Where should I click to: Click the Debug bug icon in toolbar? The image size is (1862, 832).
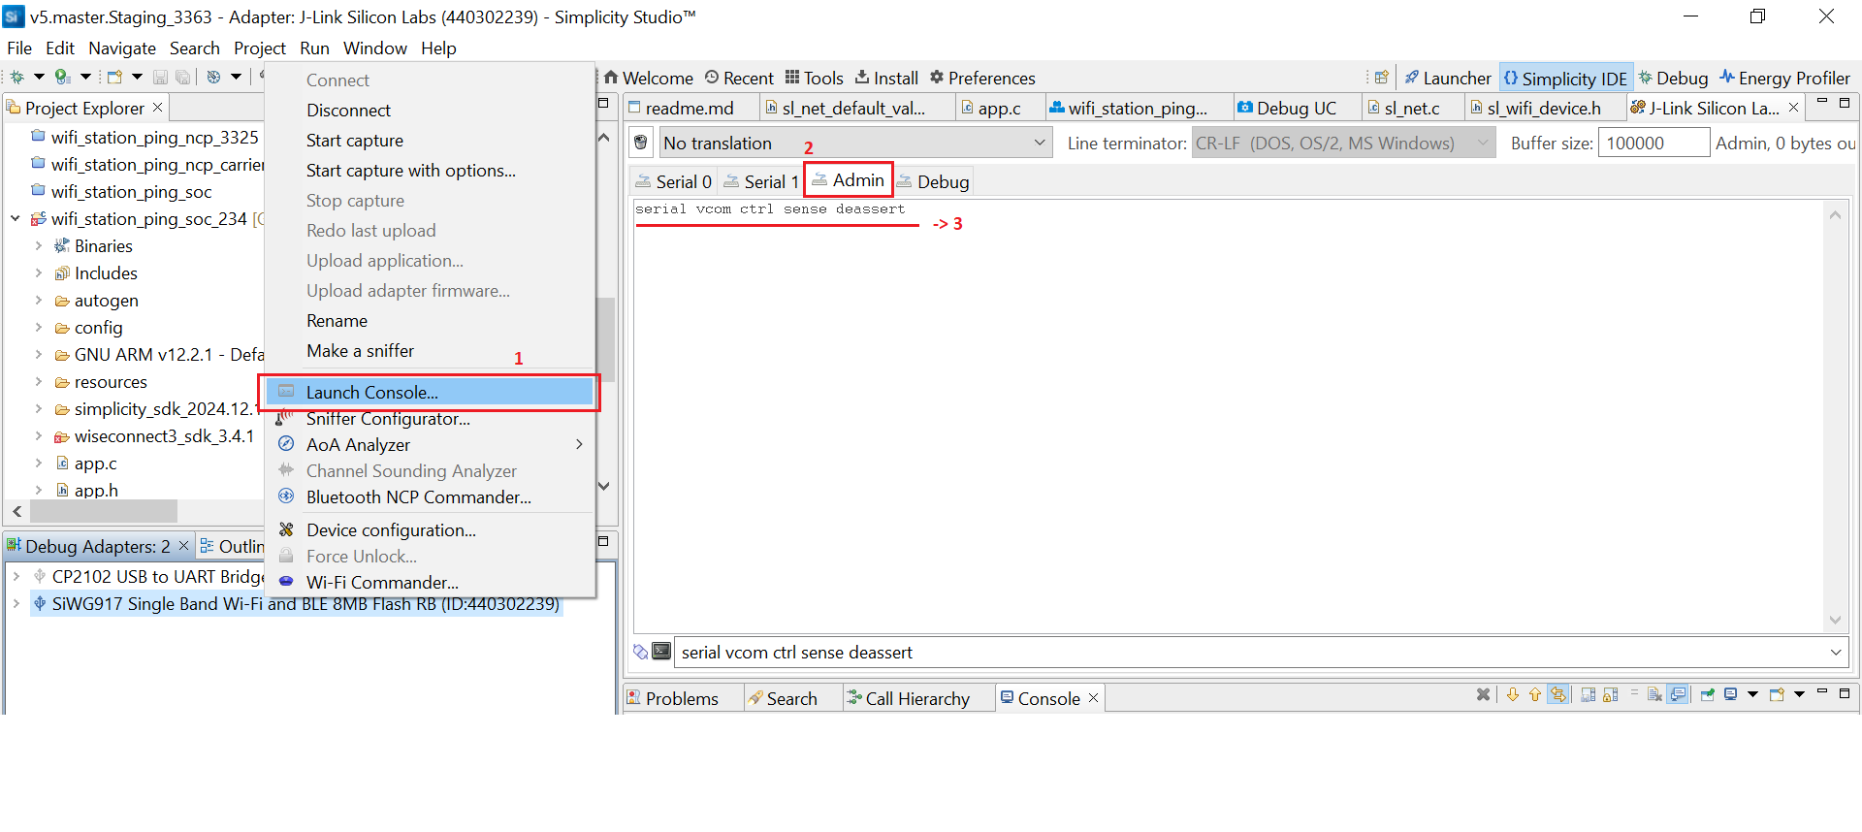click(16, 77)
